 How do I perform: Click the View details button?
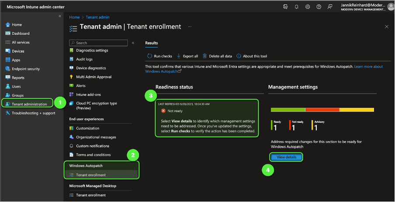tap(286, 157)
